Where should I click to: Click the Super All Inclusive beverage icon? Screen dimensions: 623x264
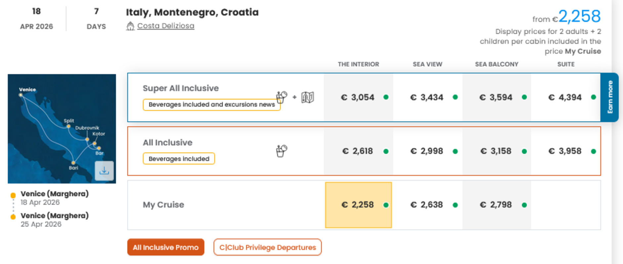282,97
